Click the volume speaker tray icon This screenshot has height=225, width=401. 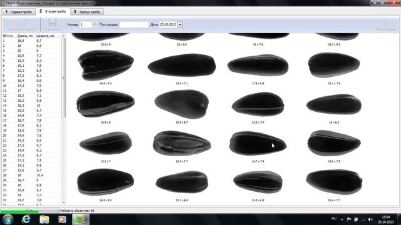(x=370, y=219)
